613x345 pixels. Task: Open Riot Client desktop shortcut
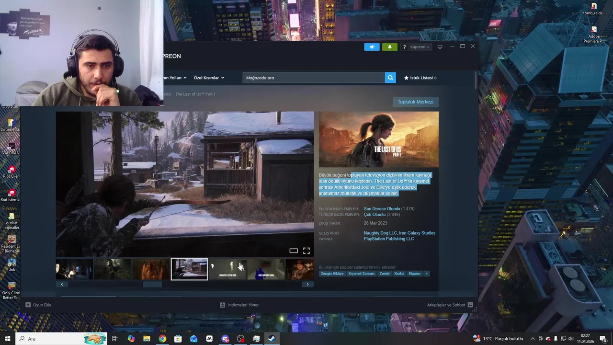coord(11,172)
